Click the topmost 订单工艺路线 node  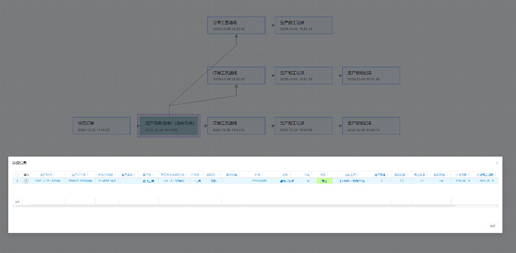coord(236,25)
